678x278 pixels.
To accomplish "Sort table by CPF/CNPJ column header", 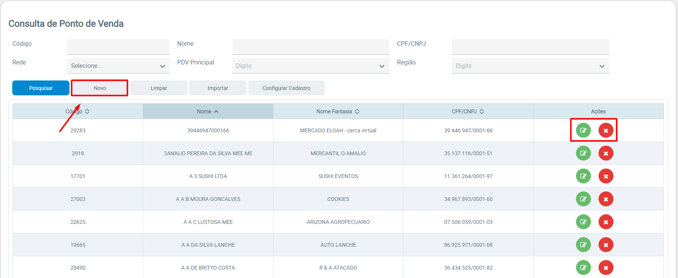I will (x=468, y=111).
